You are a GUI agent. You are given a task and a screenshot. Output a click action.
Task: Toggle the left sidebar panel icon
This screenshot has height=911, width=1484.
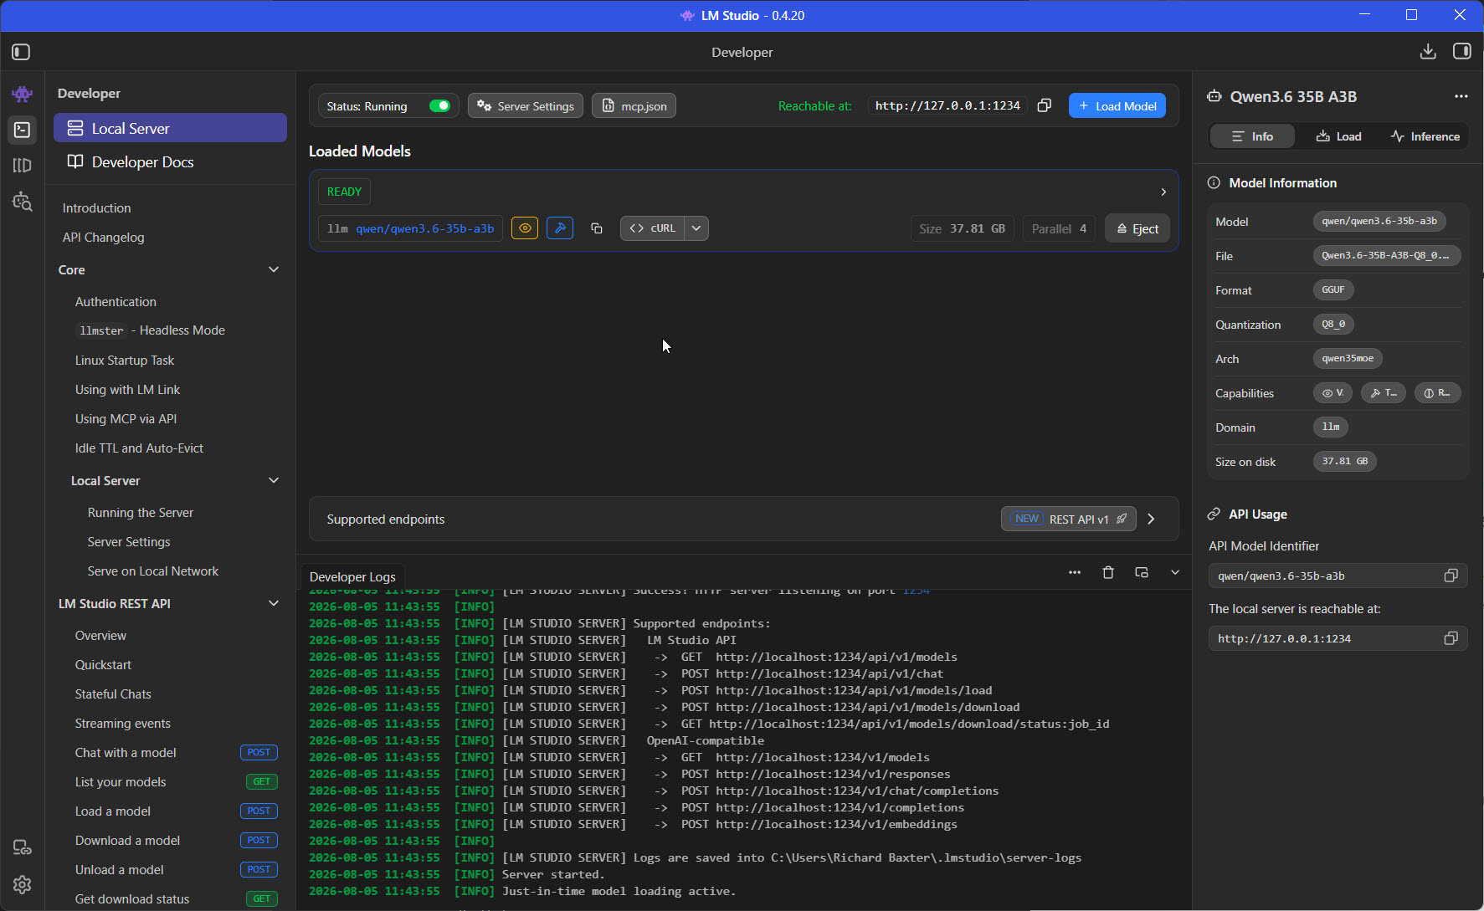pos(22,52)
